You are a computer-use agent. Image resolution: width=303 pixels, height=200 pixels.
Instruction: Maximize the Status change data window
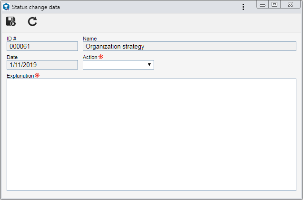[274, 5]
